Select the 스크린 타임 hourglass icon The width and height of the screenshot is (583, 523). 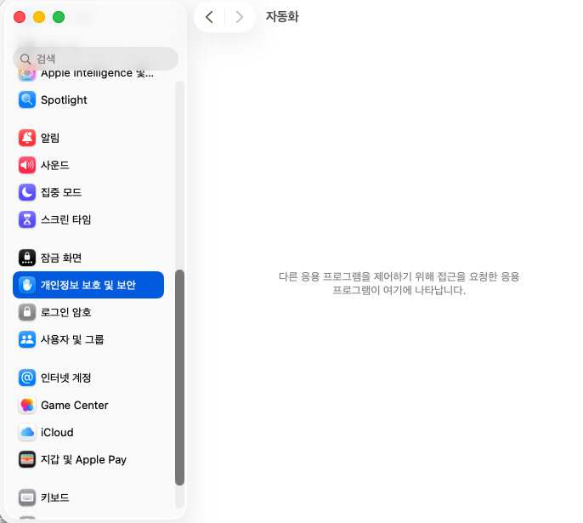[27, 219]
